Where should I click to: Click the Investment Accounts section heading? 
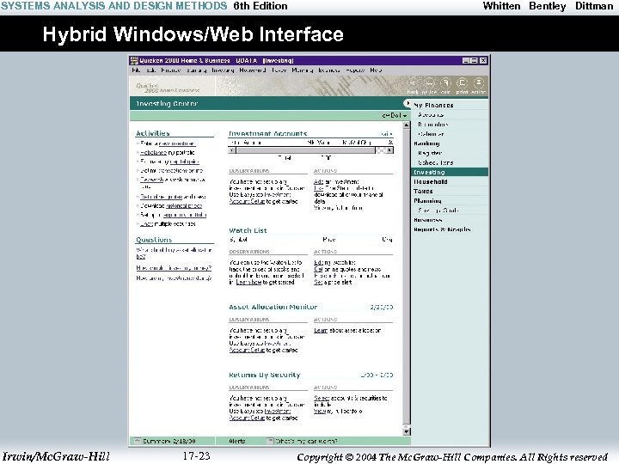point(267,134)
